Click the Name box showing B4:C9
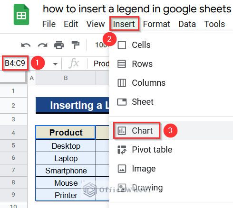The image size is (233, 208). (x=15, y=63)
